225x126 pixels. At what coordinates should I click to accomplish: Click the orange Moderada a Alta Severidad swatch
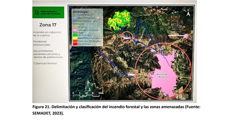click(x=75, y=41)
